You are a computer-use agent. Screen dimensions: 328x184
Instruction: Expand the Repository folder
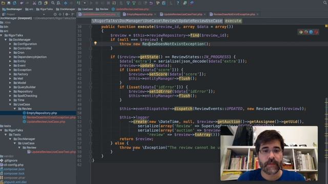click(x=10, y=91)
